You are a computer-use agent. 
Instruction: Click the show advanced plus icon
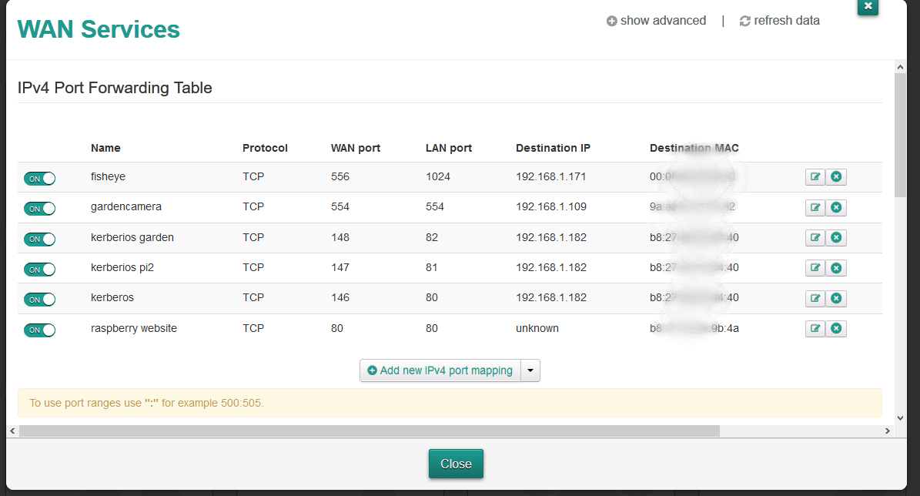(x=611, y=21)
